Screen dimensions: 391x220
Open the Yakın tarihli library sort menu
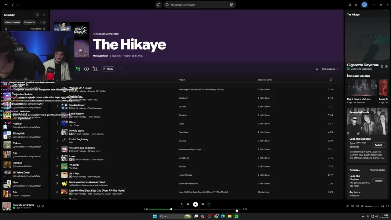point(38,29)
